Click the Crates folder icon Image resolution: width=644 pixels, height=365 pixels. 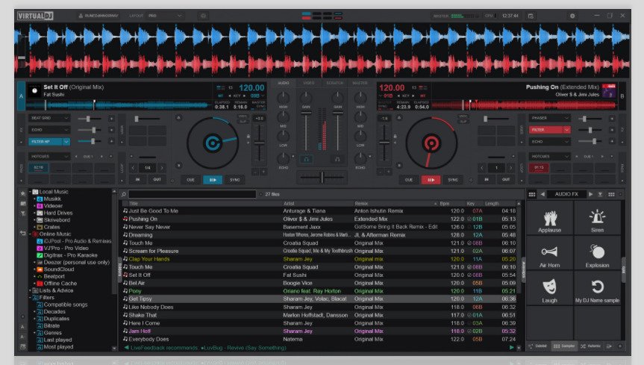click(x=40, y=227)
